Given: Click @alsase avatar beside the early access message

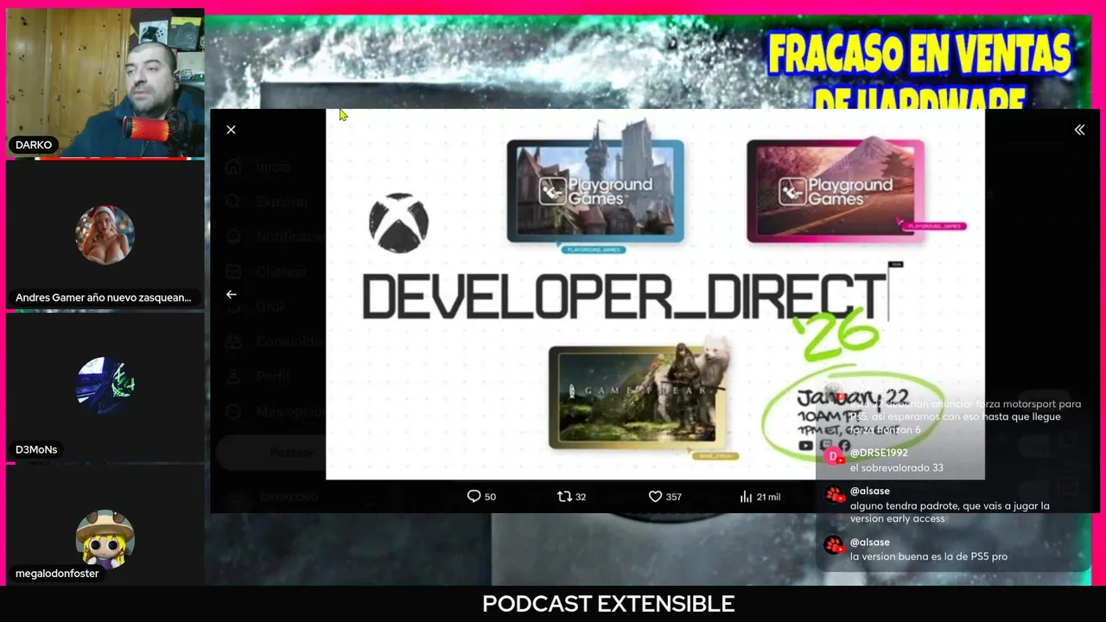Looking at the screenshot, I should (834, 496).
